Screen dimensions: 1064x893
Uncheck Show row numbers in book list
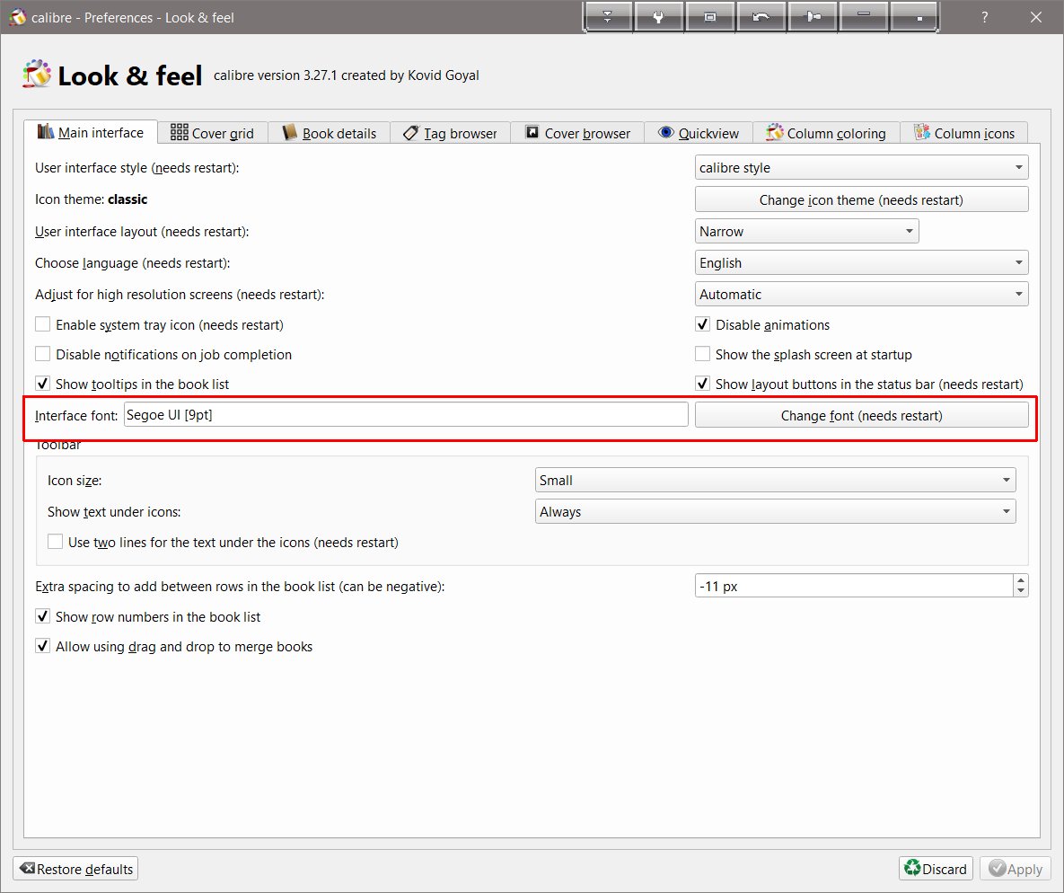[43, 616]
